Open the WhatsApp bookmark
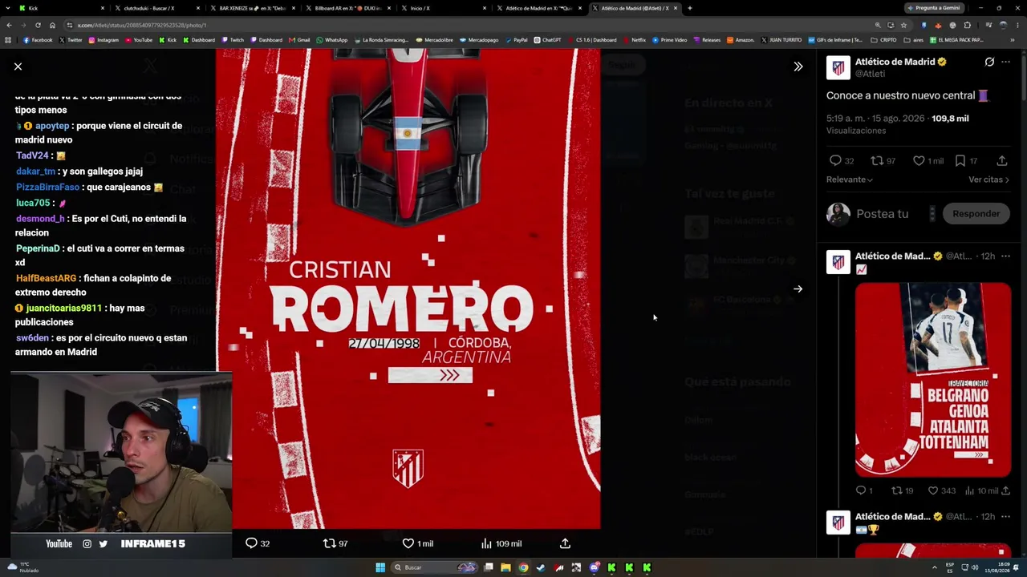1027x577 pixels. tap(332, 40)
